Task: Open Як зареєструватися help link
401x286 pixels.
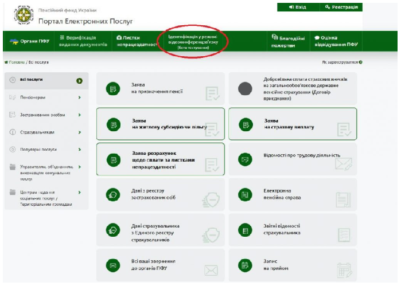Action: click(342, 62)
